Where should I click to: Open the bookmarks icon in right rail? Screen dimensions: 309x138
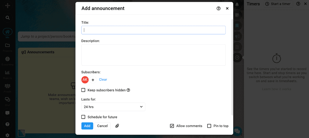[237, 25]
